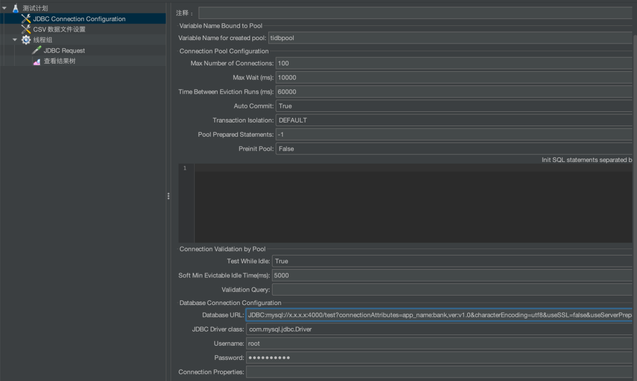Click the 注释 comment field

click(415, 13)
